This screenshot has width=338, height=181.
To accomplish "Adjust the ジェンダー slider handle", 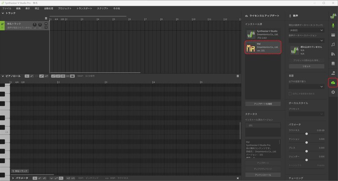I will [x=307, y=160].
